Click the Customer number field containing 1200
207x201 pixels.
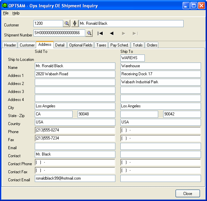(48, 23)
